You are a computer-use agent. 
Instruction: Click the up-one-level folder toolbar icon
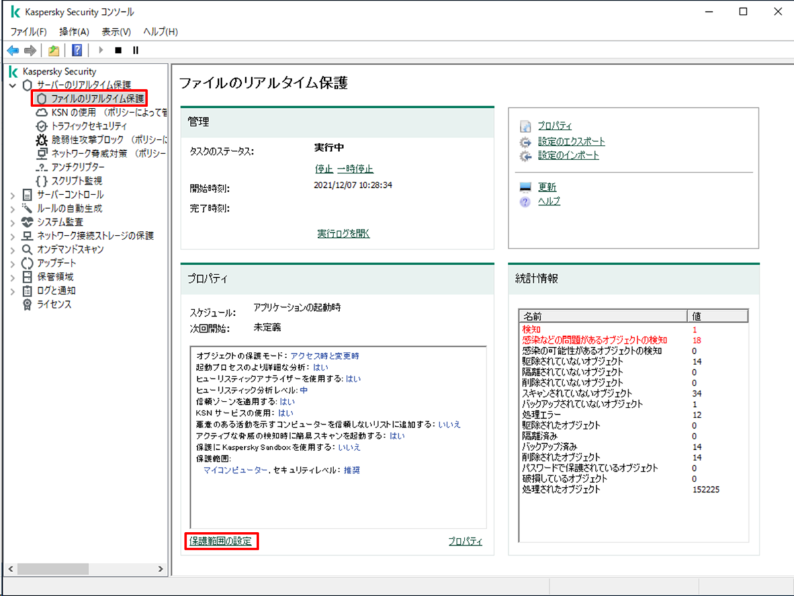[x=54, y=50]
